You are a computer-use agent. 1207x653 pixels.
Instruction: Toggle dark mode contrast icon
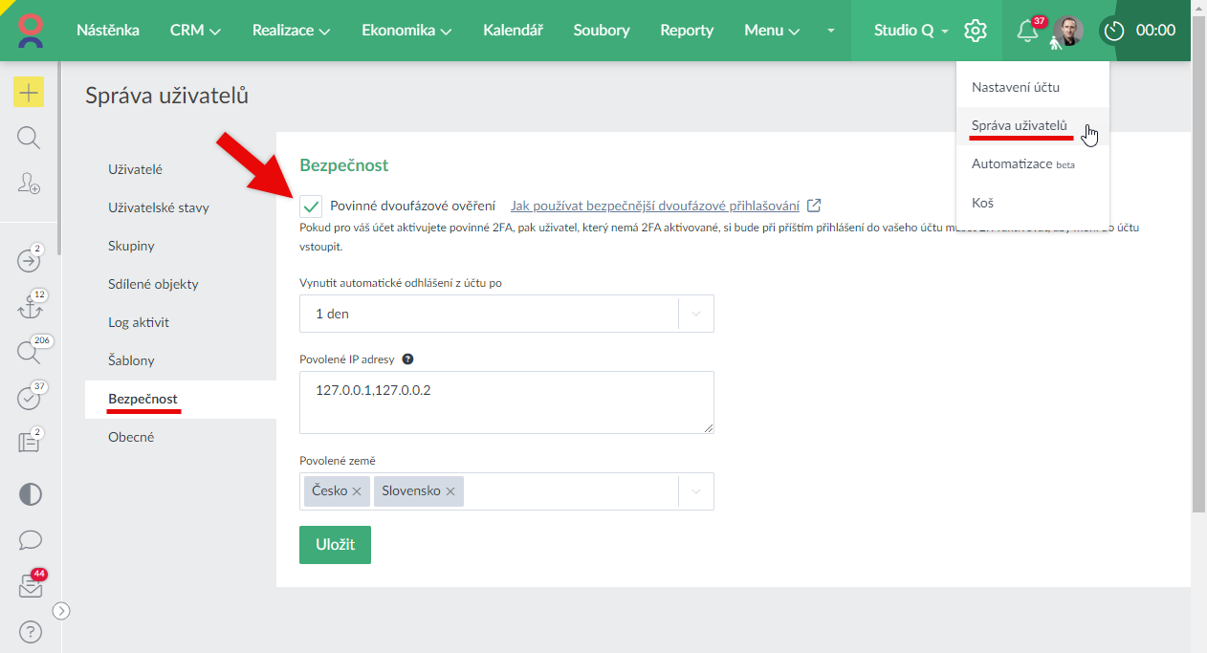click(x=30, y=494)
